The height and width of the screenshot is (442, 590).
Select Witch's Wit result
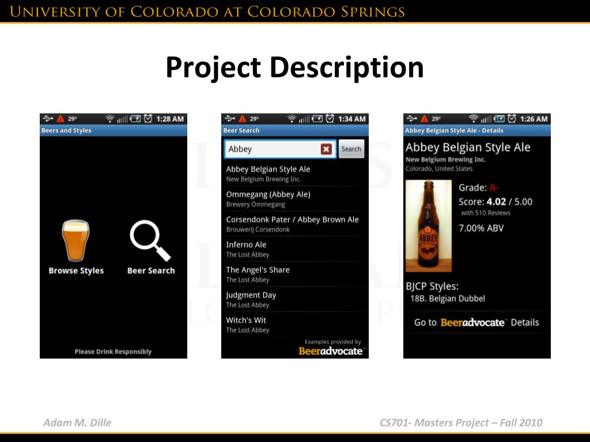pos(294,325)
